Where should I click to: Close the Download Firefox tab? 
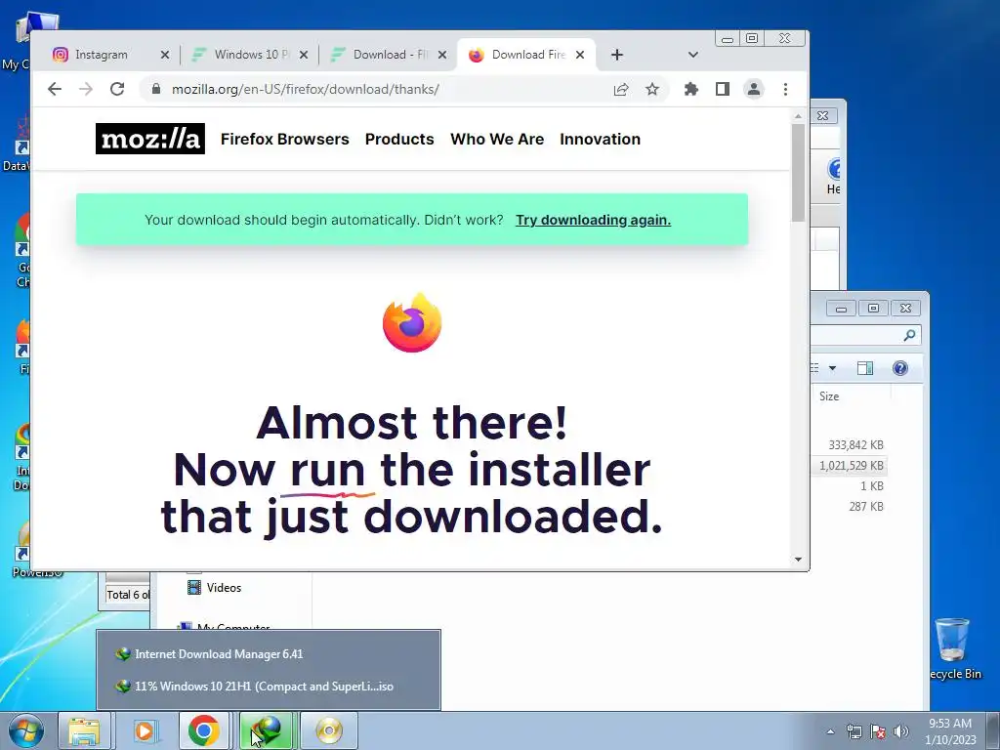tap(580, 55)
